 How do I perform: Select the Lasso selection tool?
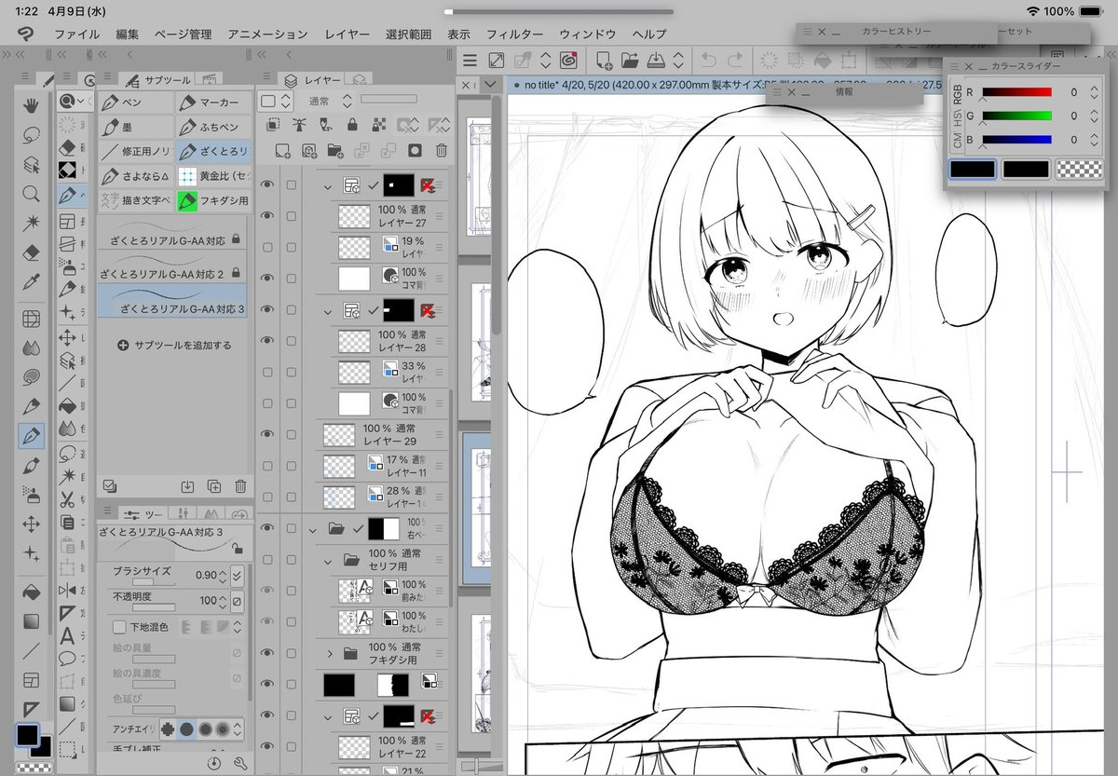31,133
